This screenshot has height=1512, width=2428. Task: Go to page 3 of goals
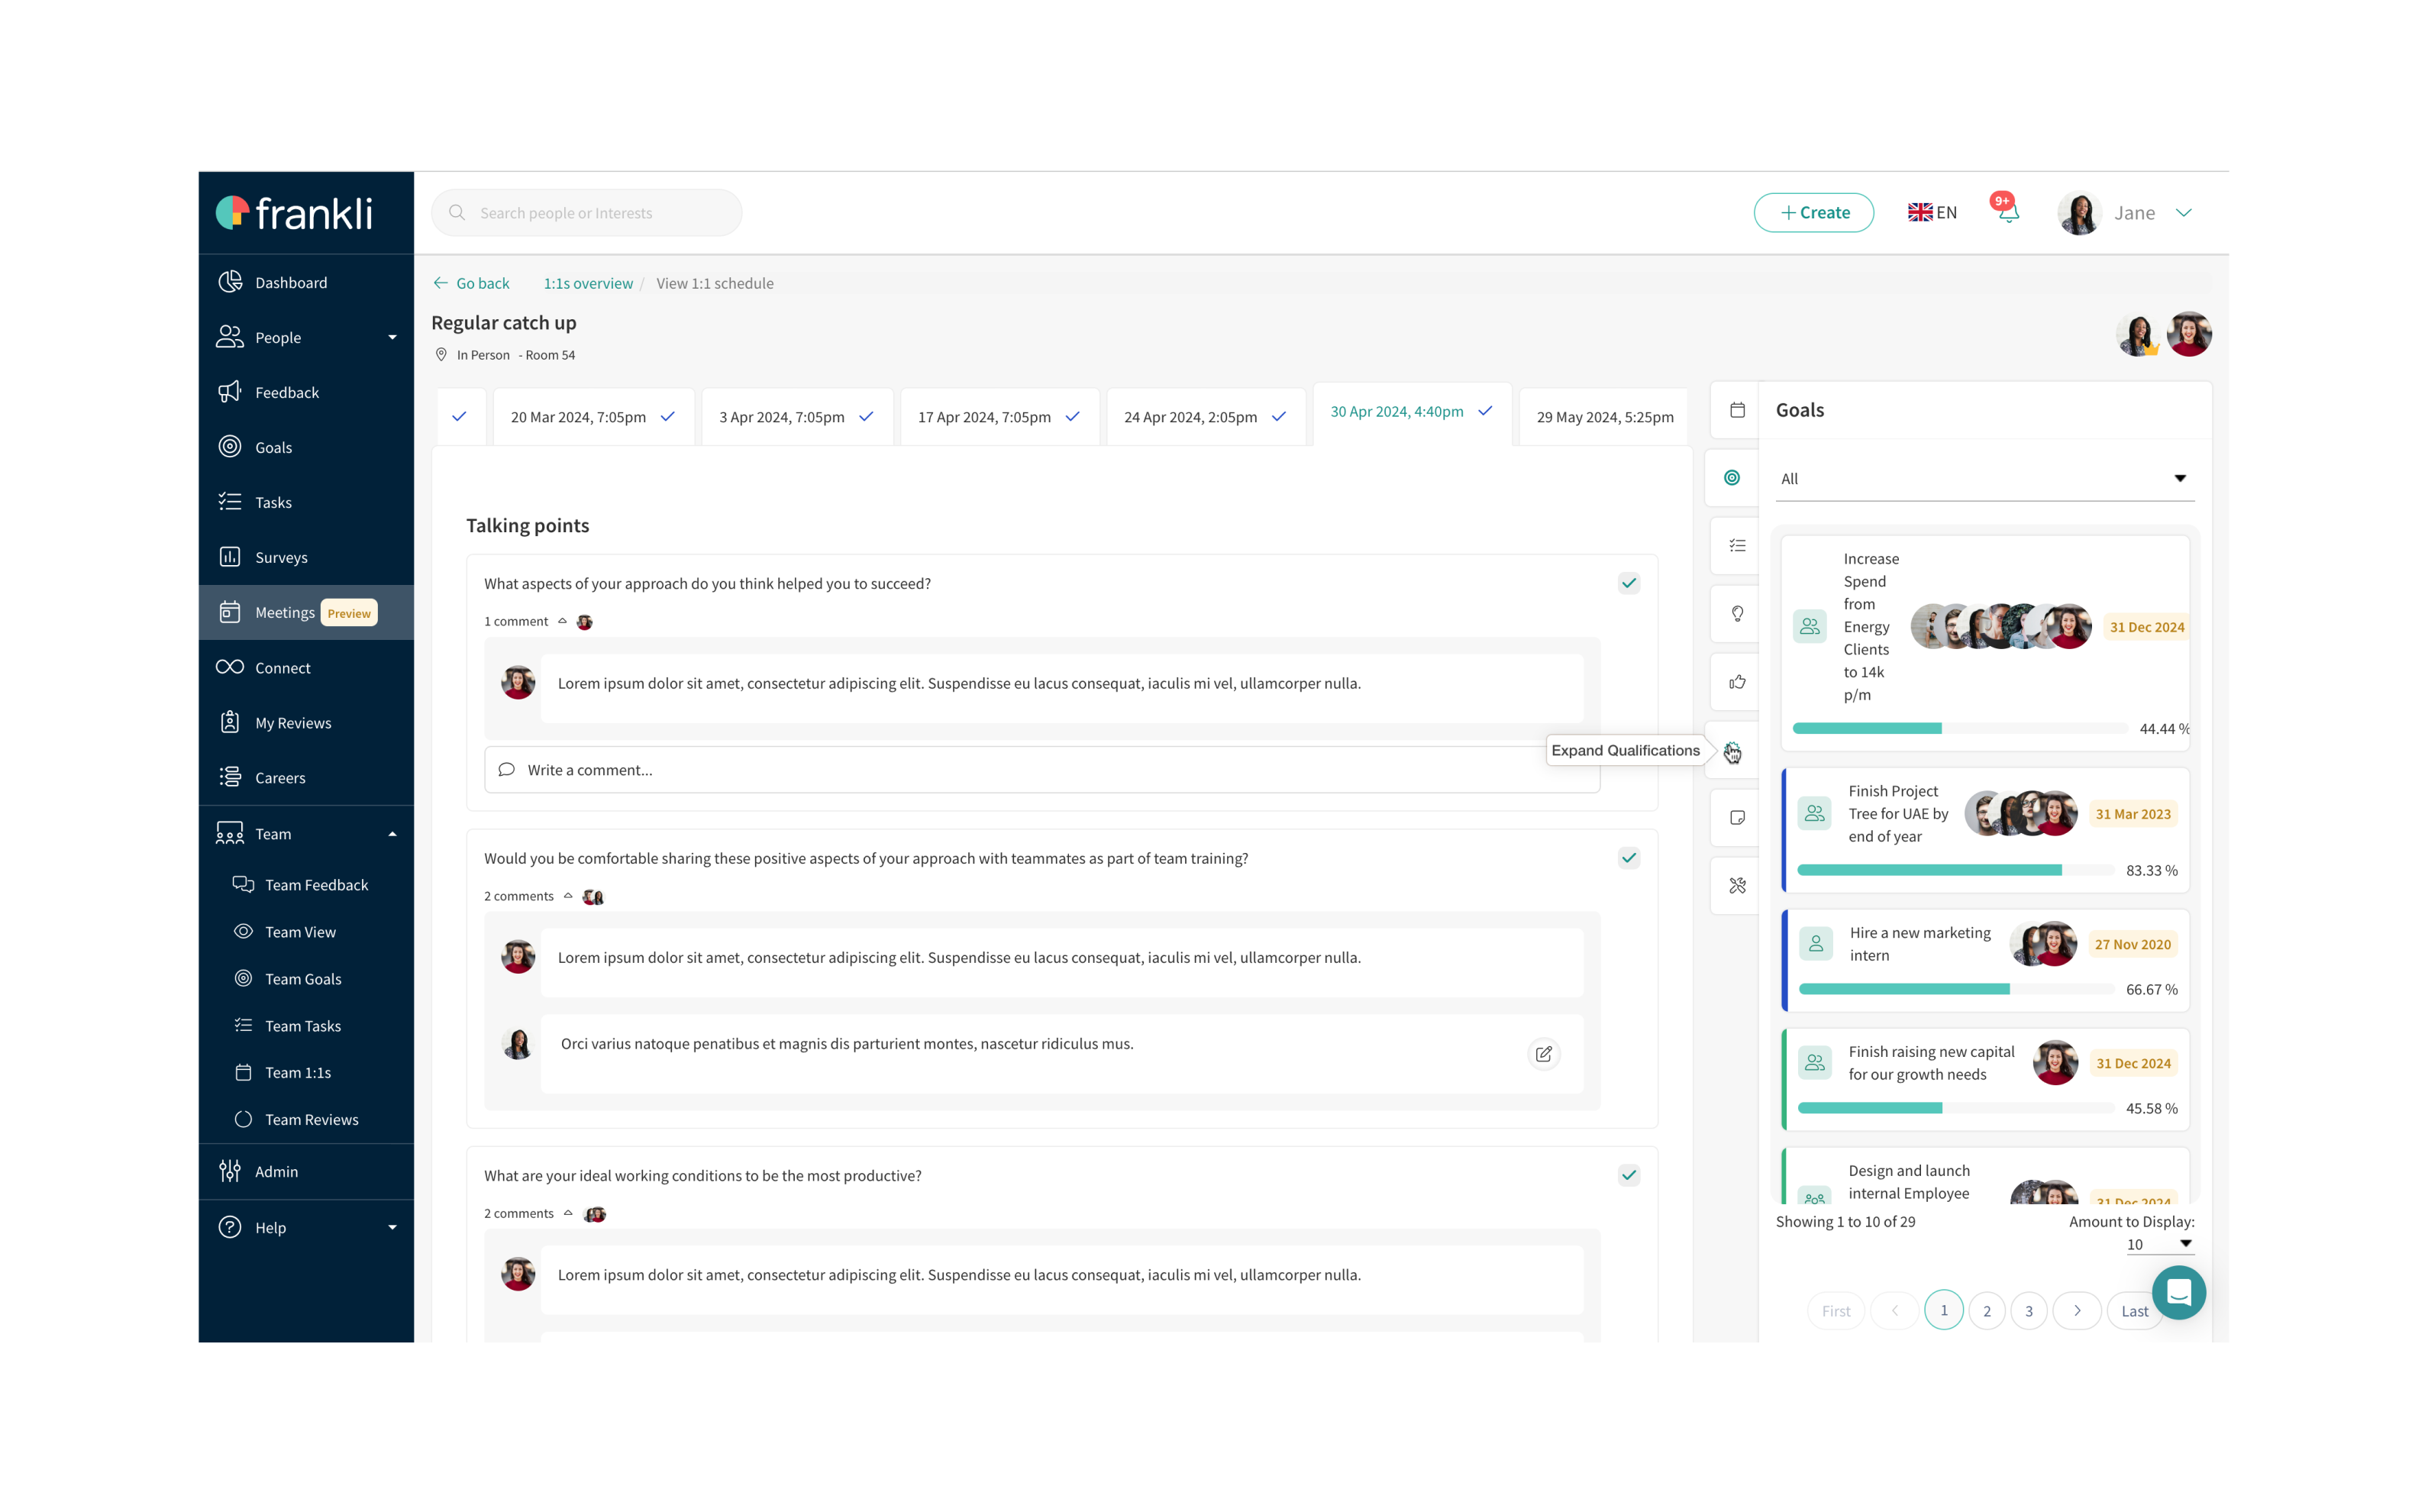pyautogui.click(x=2028, y=1311)
